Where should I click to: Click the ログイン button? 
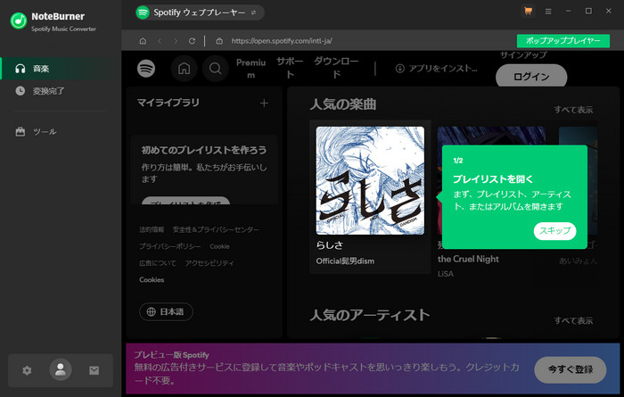(531, 77)
